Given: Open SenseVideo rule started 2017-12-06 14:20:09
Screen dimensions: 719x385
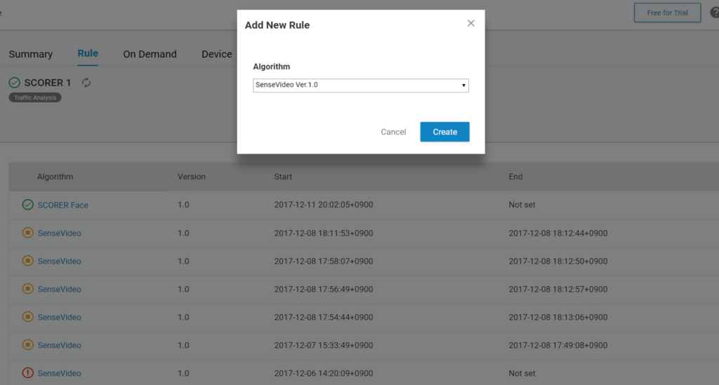Looking at the screenshot, I should 59,373.
